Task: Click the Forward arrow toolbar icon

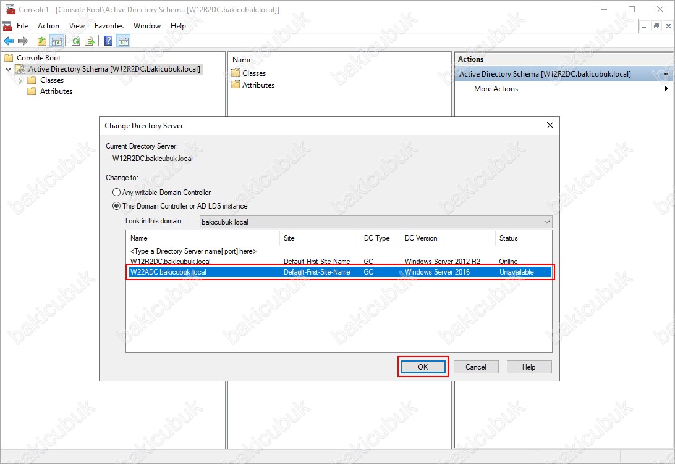Action: pos(23,41)
